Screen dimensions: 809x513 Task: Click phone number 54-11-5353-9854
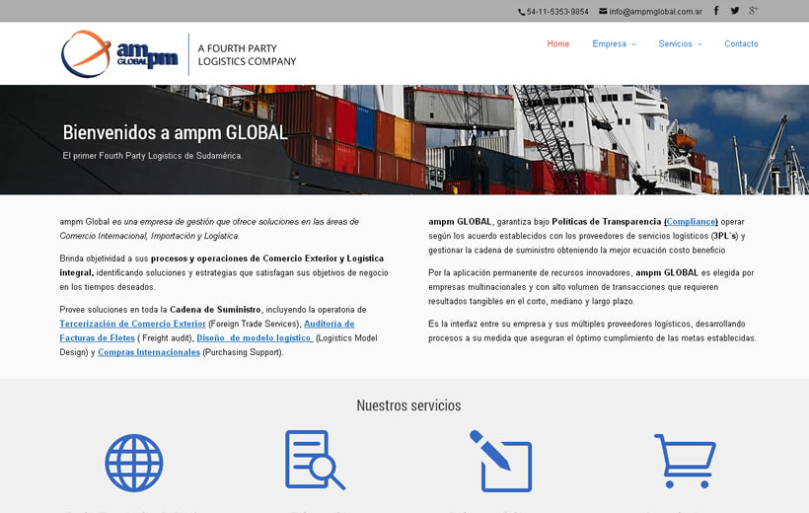(557, 12)
